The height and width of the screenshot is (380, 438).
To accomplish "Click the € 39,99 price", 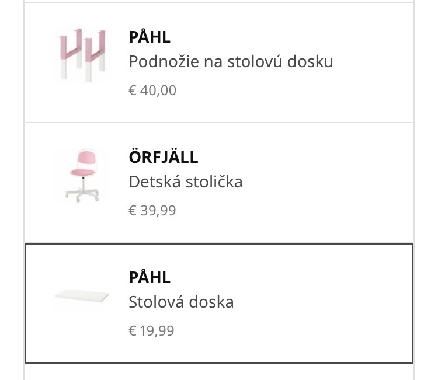I will coord(152,211).
